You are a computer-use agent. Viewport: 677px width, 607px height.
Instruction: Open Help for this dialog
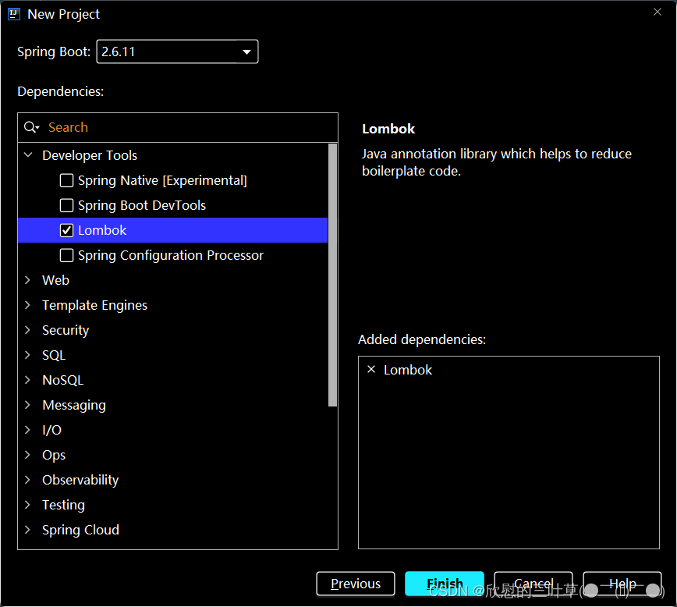622,584
